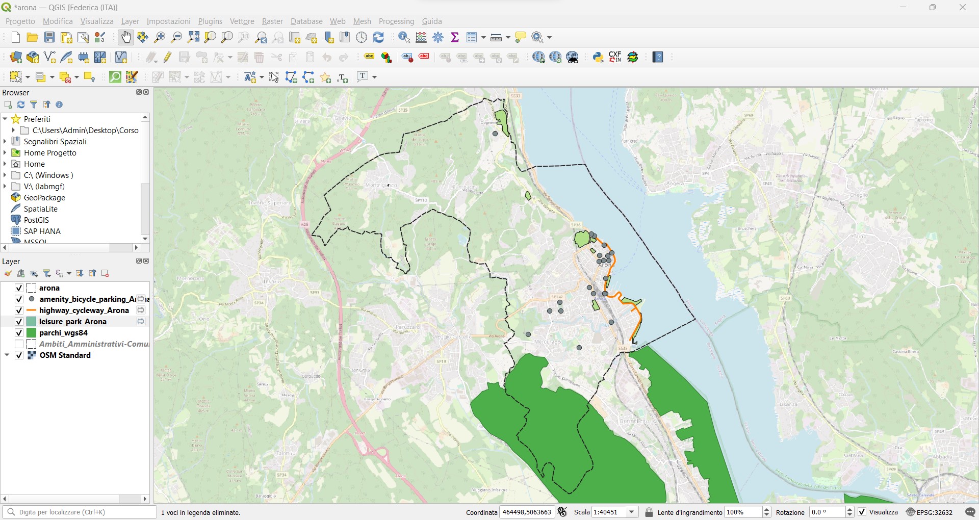Uncheck the Visualizza render checkbox

862,512
